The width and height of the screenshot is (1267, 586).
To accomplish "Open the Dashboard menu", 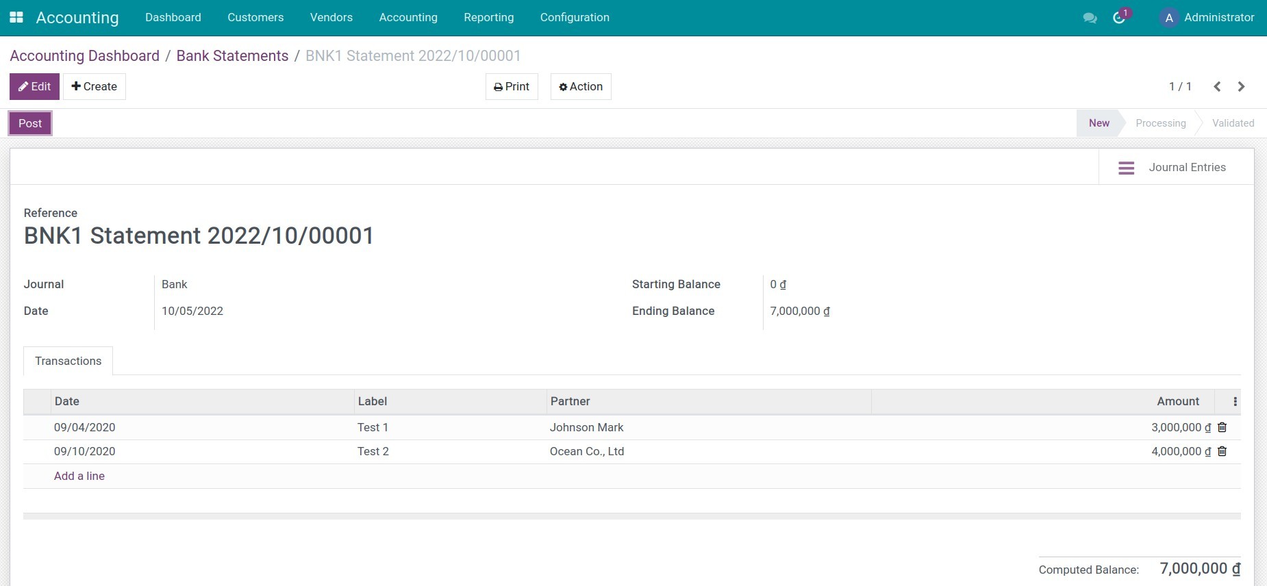I will pos(173,18).
